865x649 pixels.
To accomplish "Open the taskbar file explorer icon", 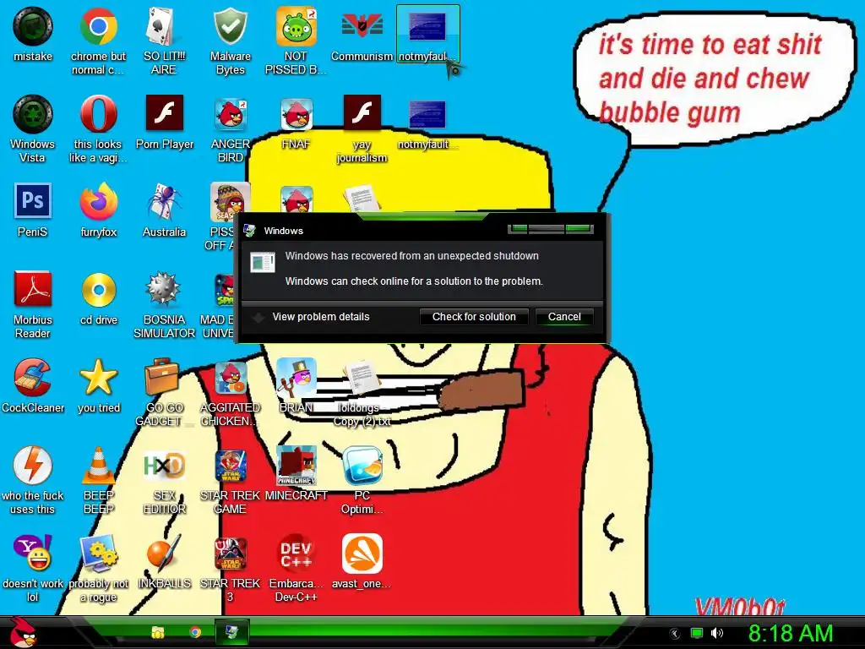I will [x=158, y=632].
